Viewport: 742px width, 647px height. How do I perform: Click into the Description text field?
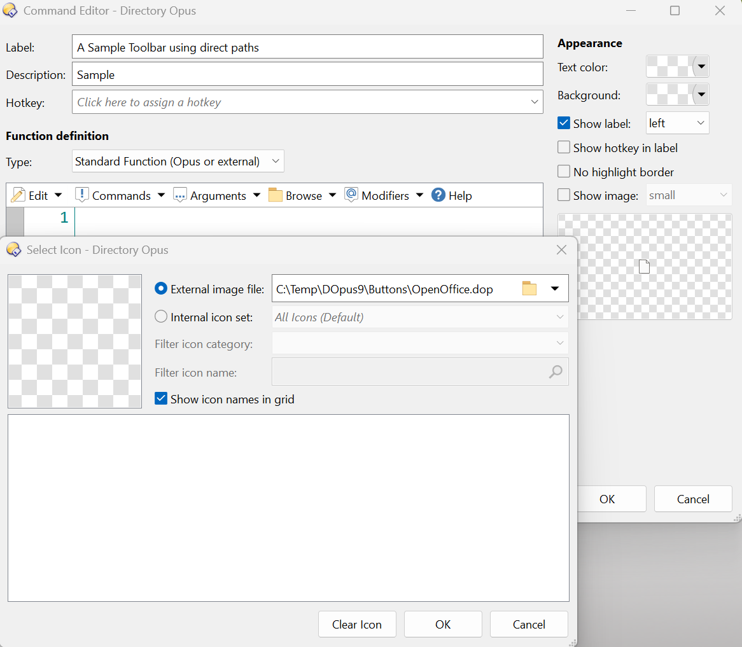pyautogui.click(x=307, y=74)
